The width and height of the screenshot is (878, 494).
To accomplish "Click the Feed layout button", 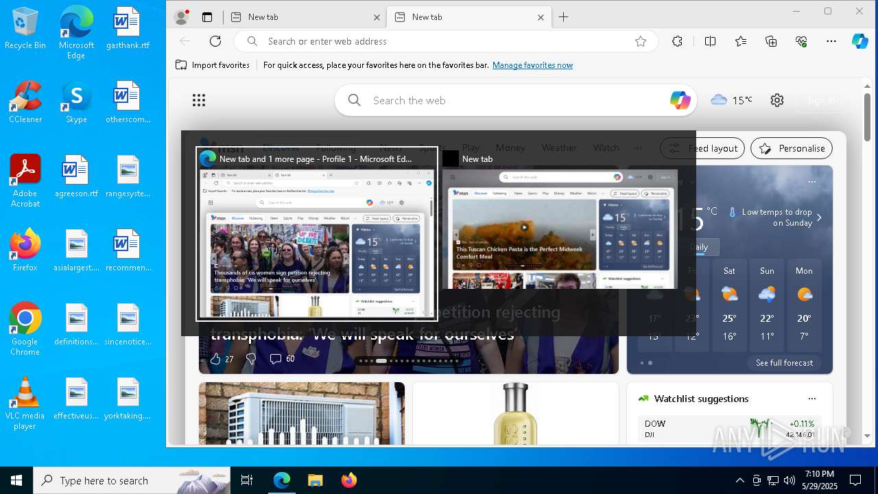I will click(703, 148).
